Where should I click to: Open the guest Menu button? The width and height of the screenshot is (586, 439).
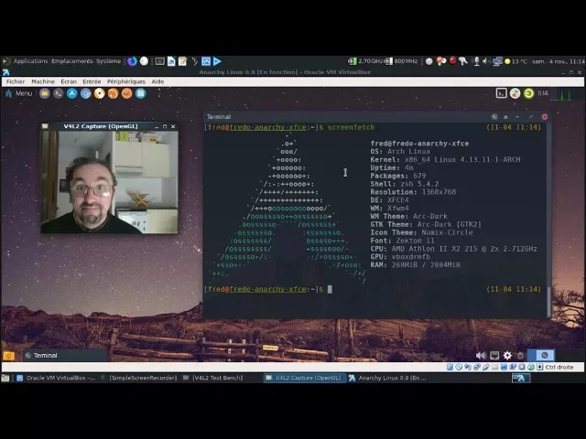point(19,93)
